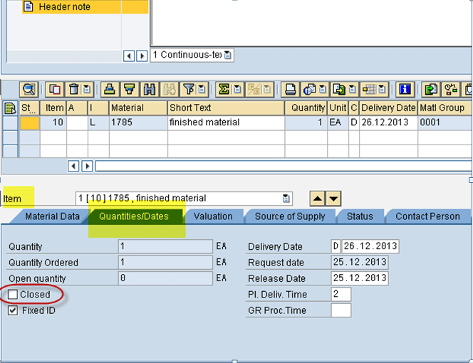Open the Delivery Date category D dropdown
Screen dimensions: 473x363
(336, 247)
